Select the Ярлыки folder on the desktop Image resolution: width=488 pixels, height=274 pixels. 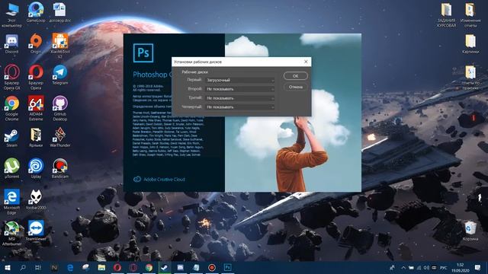[36, 137]
